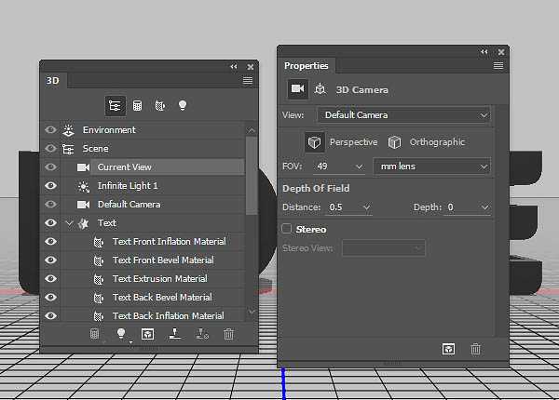Viewport: 559px width, 400px height.
Task: Delete selected 3D object with trash icon
Action: (x=229, y=333)
